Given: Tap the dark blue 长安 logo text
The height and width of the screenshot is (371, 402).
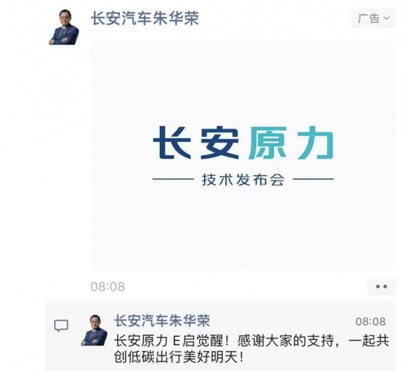Looking at the screenshot, I should [196, 143].
